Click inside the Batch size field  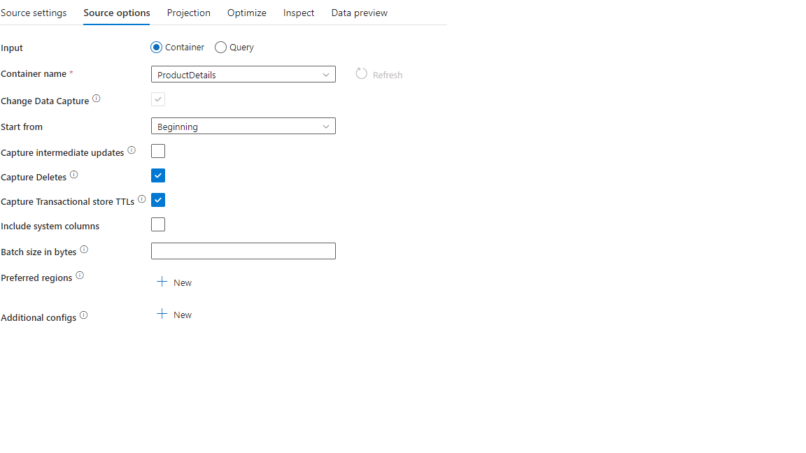pyautogui.click(x=243, y=250)
